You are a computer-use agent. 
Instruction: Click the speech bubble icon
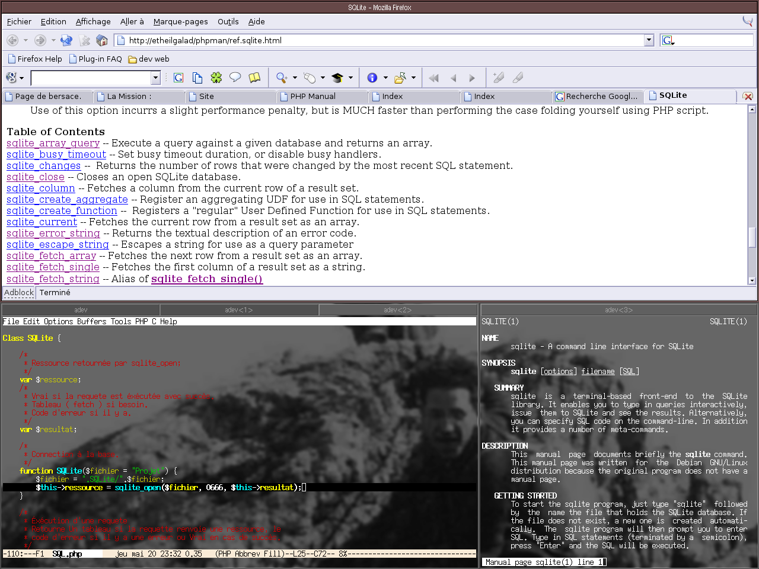[235, 78]
